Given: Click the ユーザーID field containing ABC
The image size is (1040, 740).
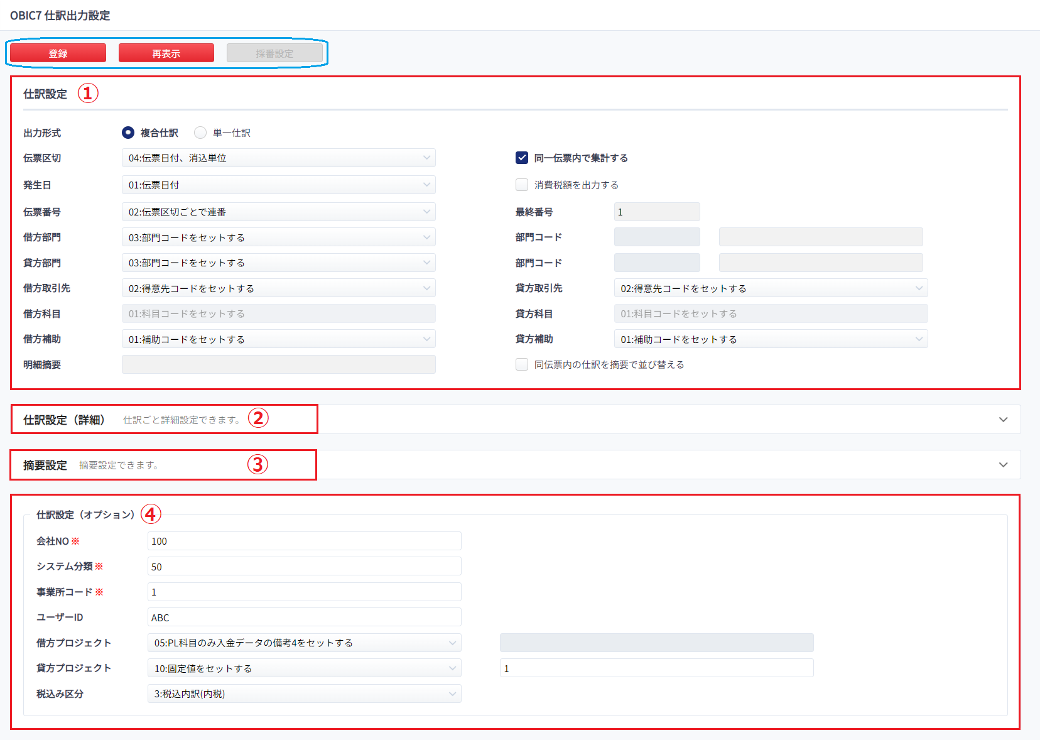Looking at the screenshot, I should (303, 617).
